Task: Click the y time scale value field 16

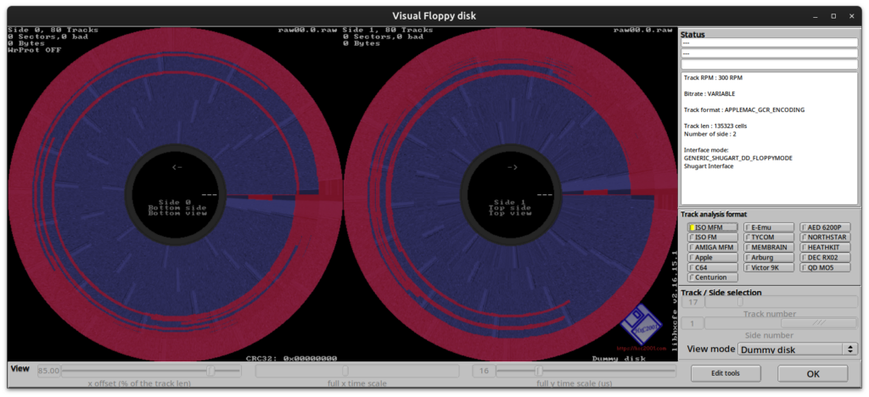Action: coord(483,371)
